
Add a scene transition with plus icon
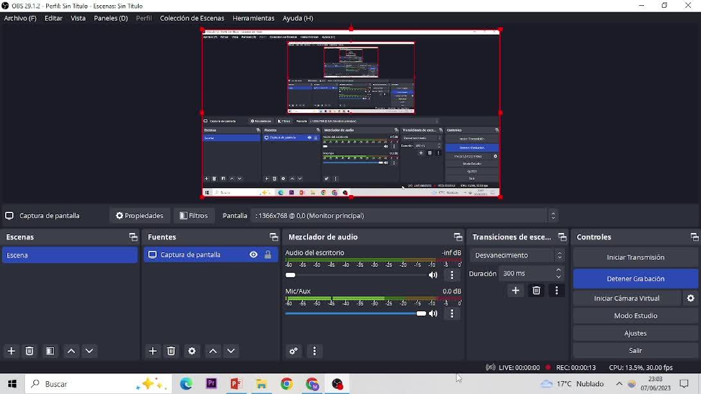515,291
